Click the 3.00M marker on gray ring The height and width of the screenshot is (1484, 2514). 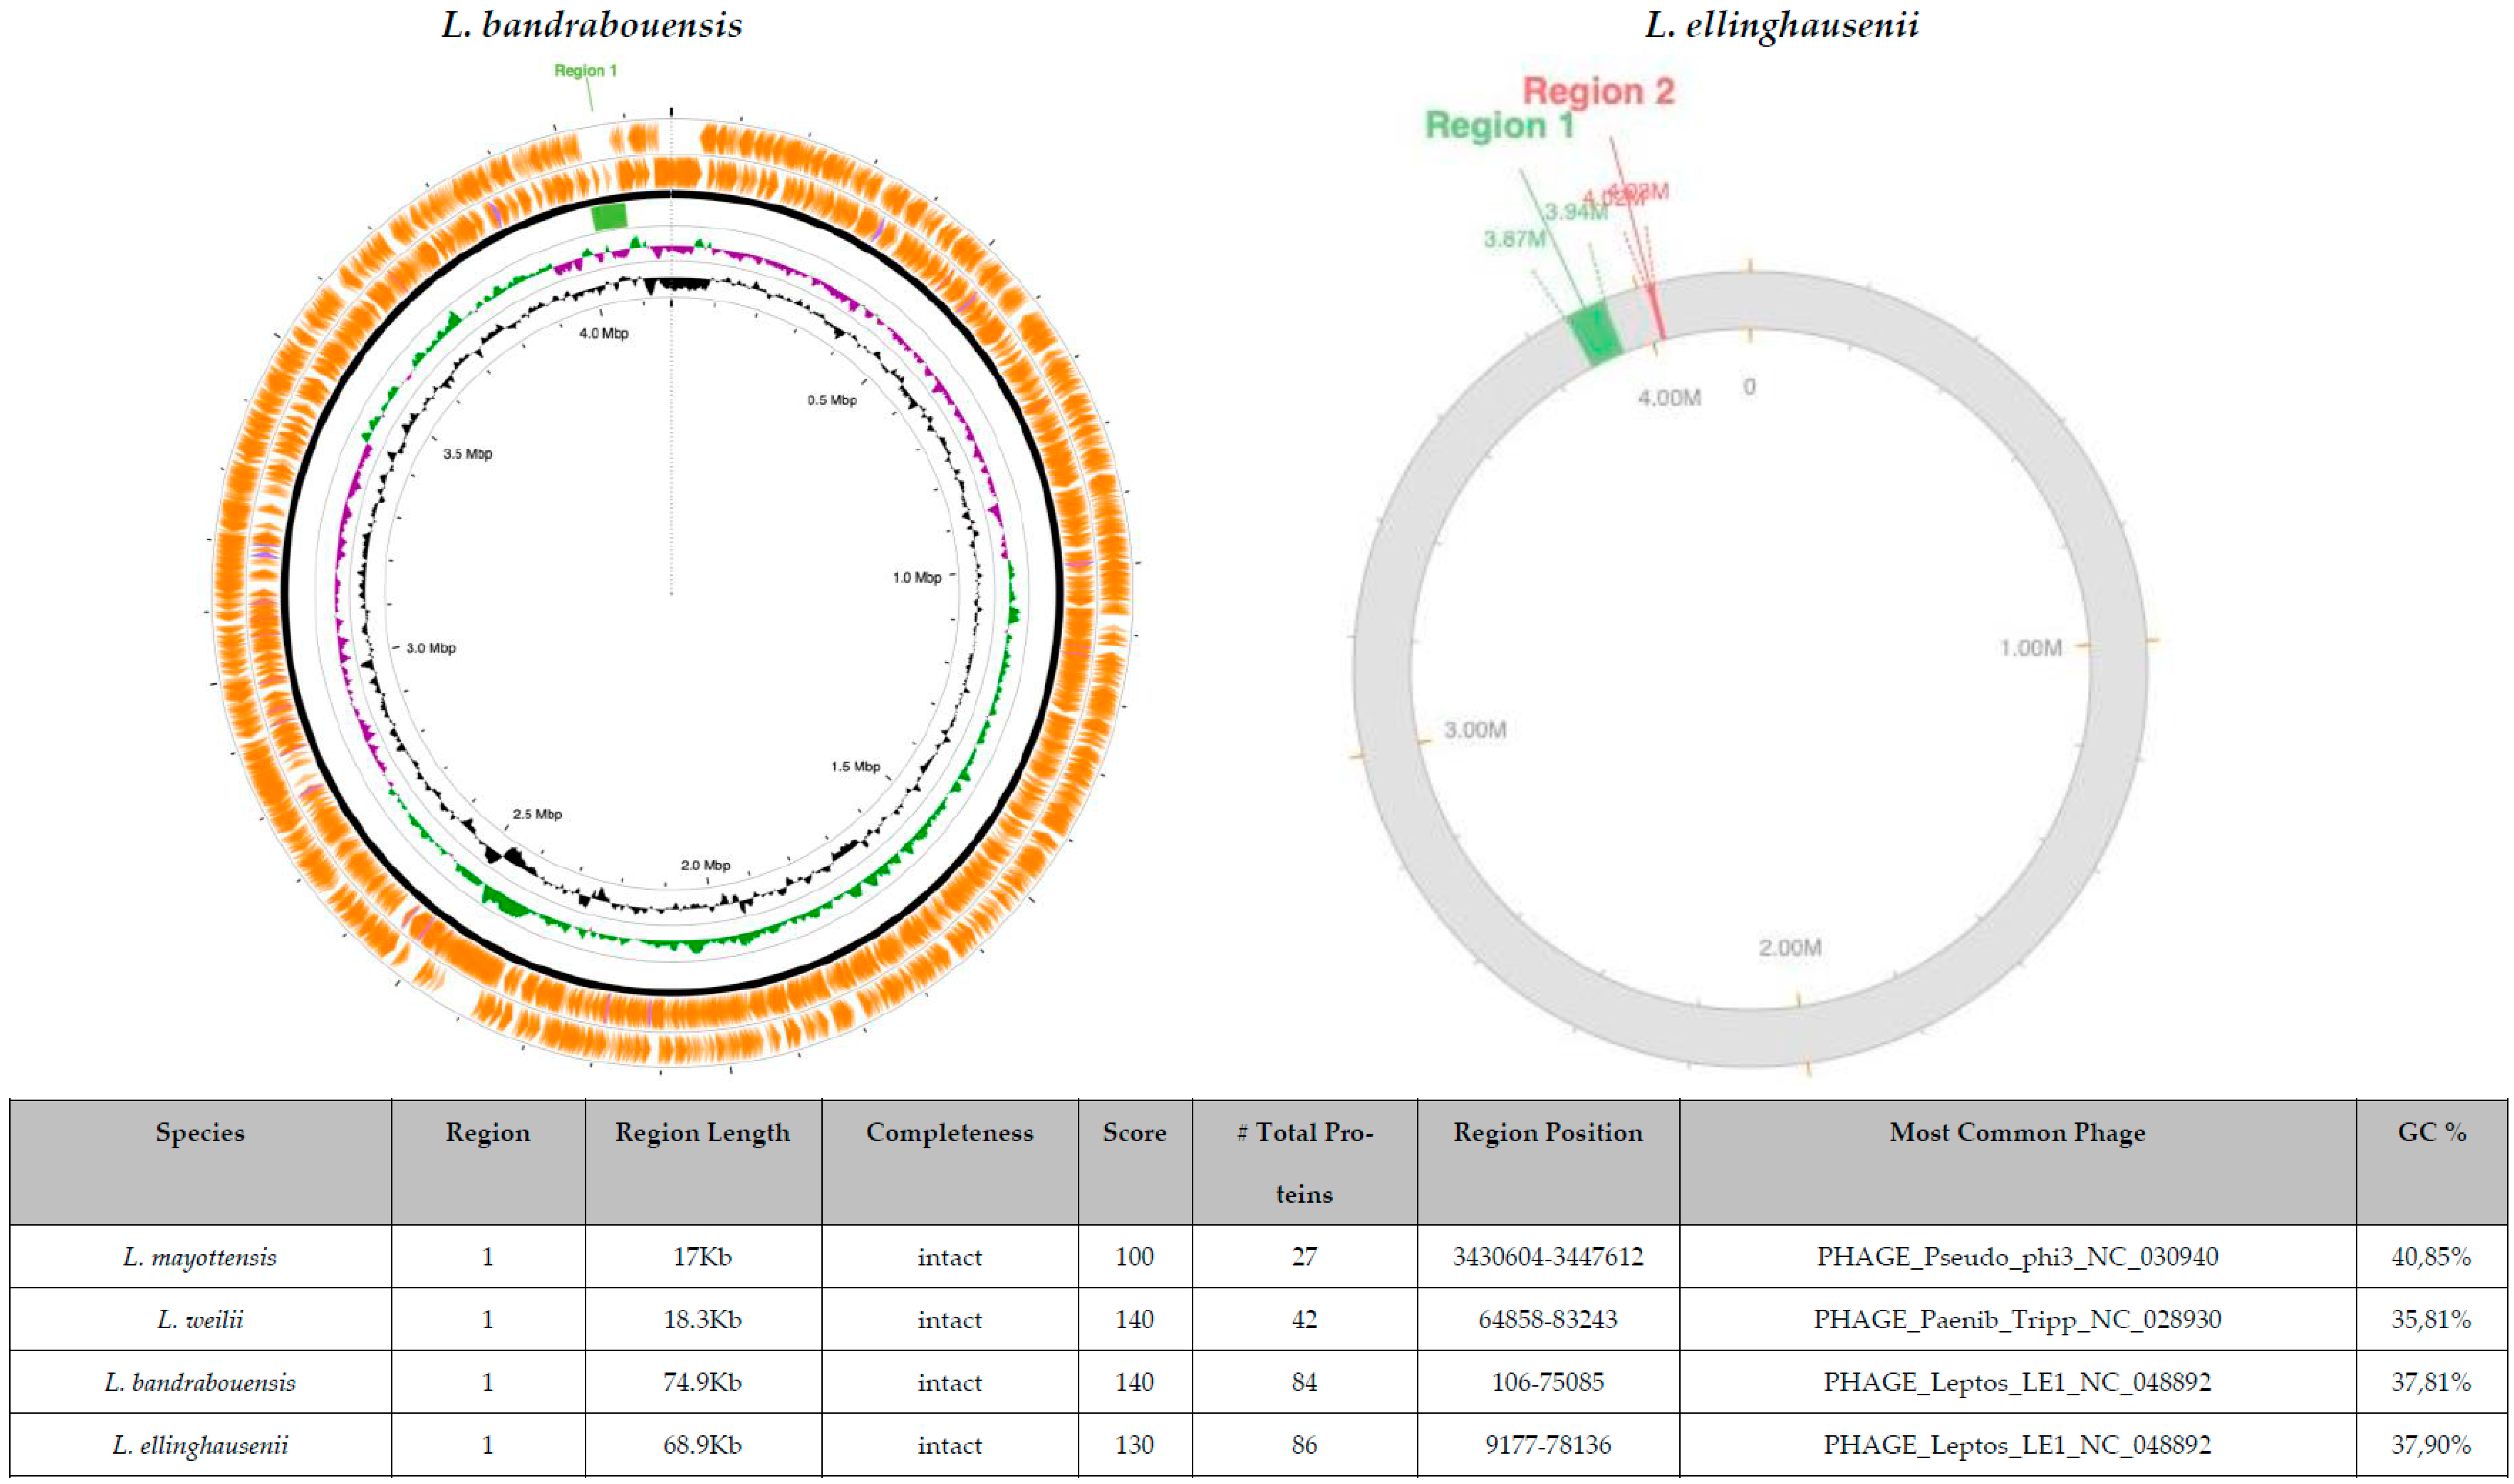coord(1474,730)
